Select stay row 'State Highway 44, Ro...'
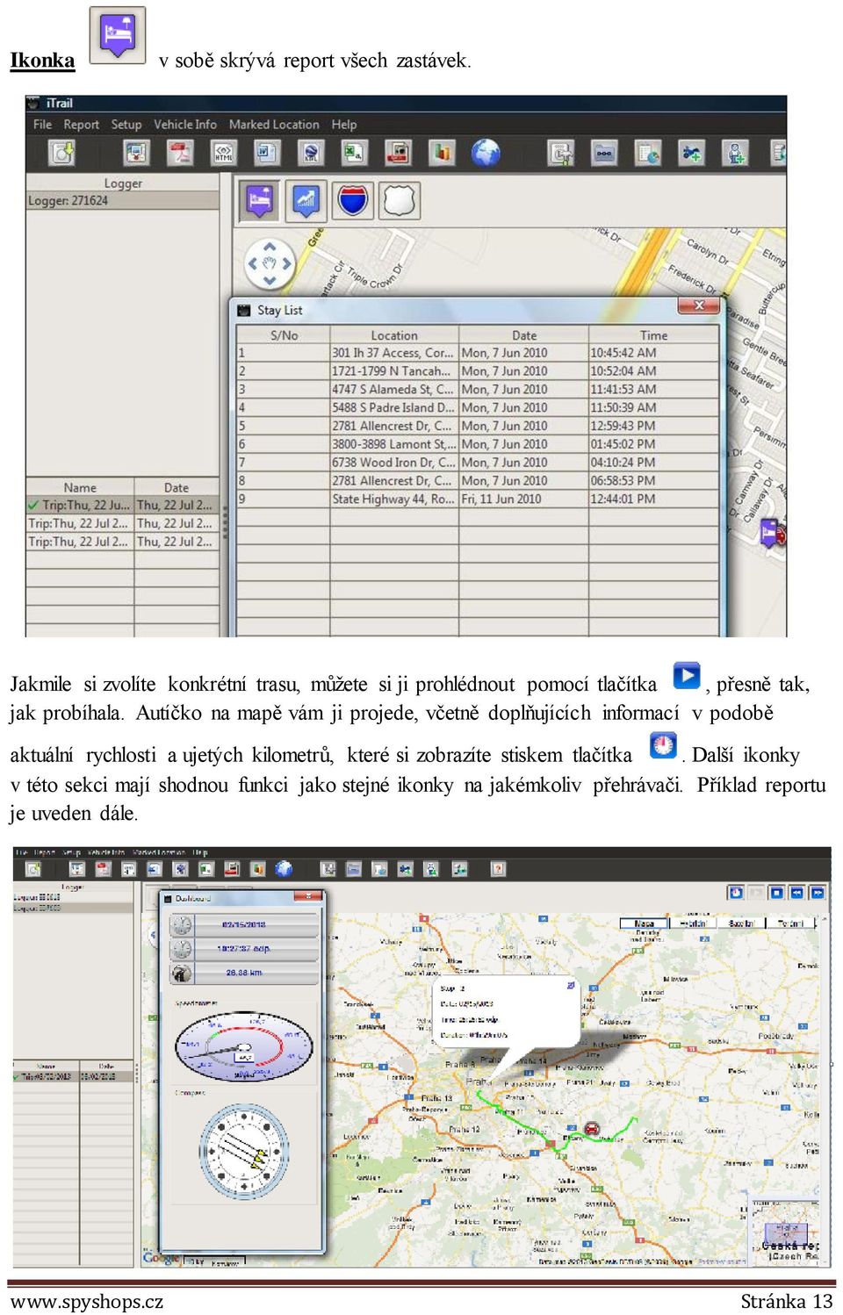Image resolution: width=843 pixels, height=1315 pixels. pyautogui.click(x=478, y=499)
